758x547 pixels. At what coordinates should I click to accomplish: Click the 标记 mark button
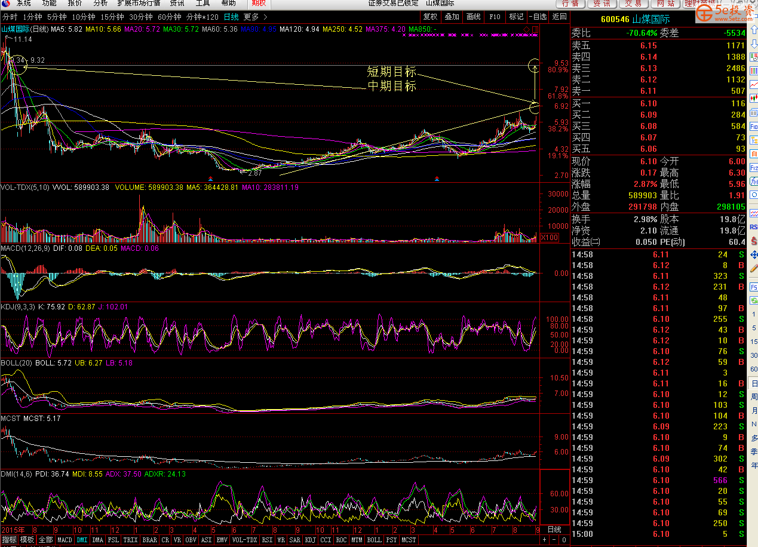(x=516, y=17)
